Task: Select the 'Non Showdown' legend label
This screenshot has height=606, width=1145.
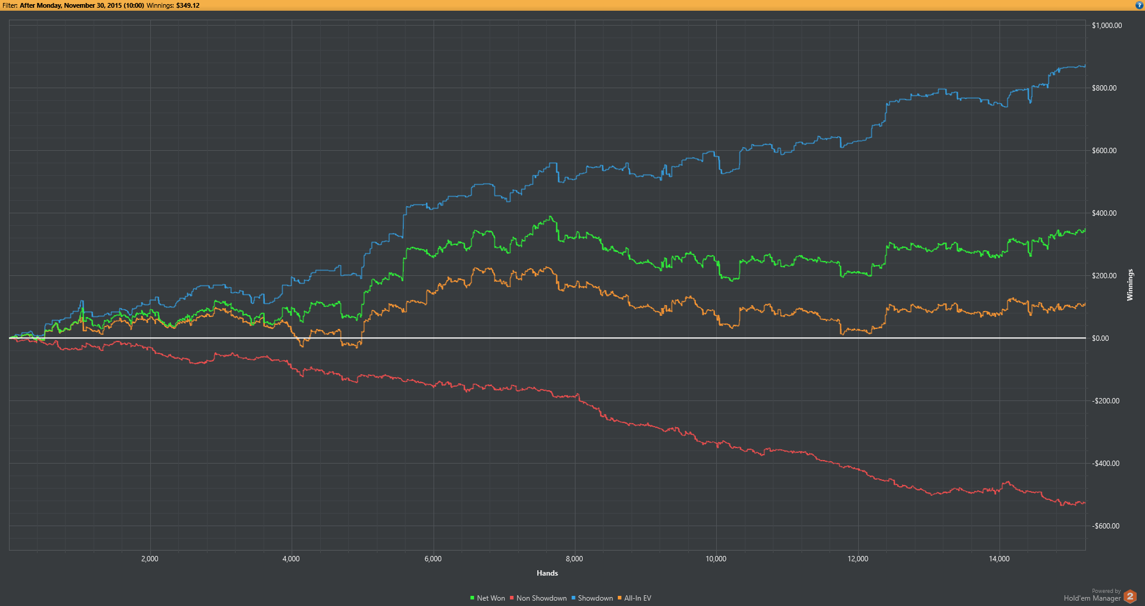Action: click(x=541, y=598)
